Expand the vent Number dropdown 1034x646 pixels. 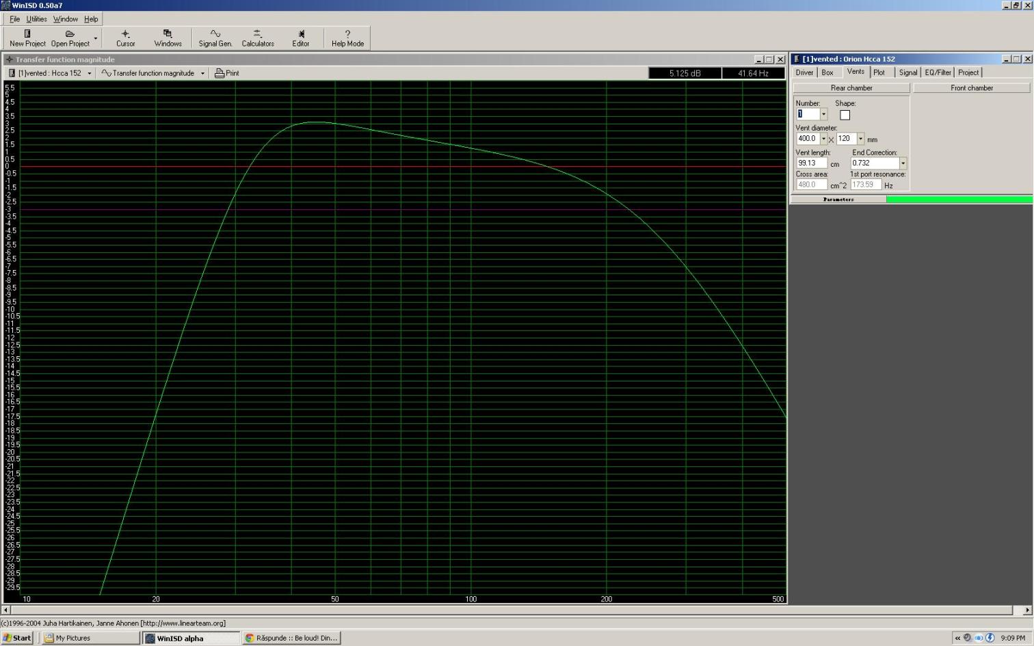point(823,114)
